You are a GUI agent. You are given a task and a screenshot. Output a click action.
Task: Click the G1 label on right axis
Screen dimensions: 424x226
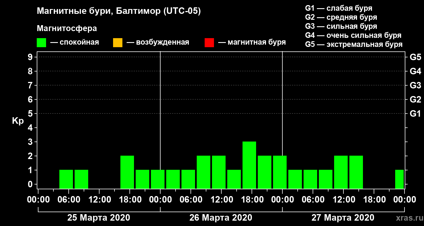(415, 114)
